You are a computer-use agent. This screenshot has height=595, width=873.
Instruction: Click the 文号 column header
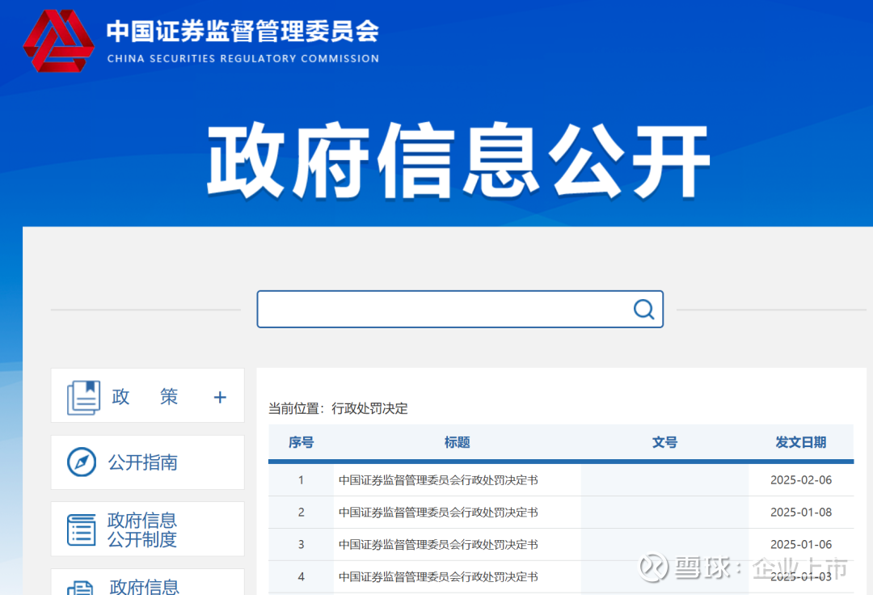point(664,442)
